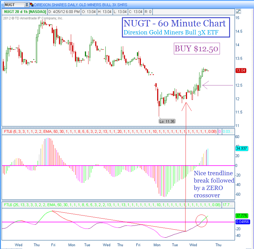
Task: Click the 15 price axis label
Action: (237, 18)
